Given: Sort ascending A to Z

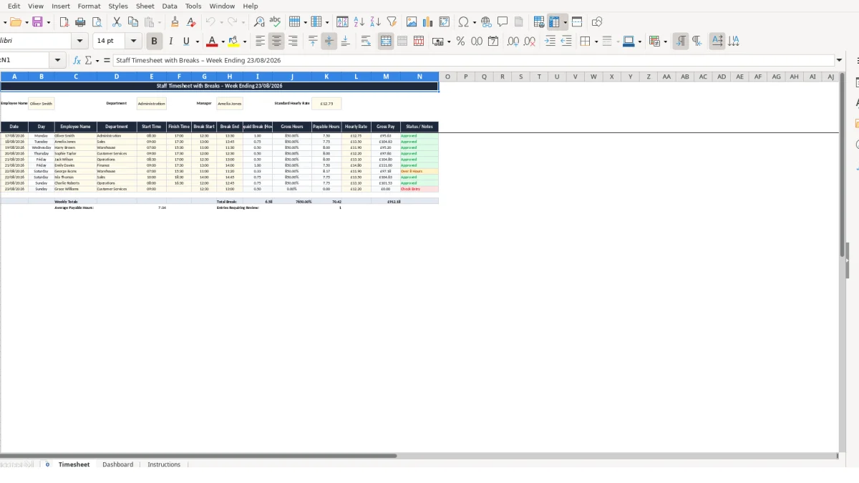Looking at the screenshot, I should [359, 22].
